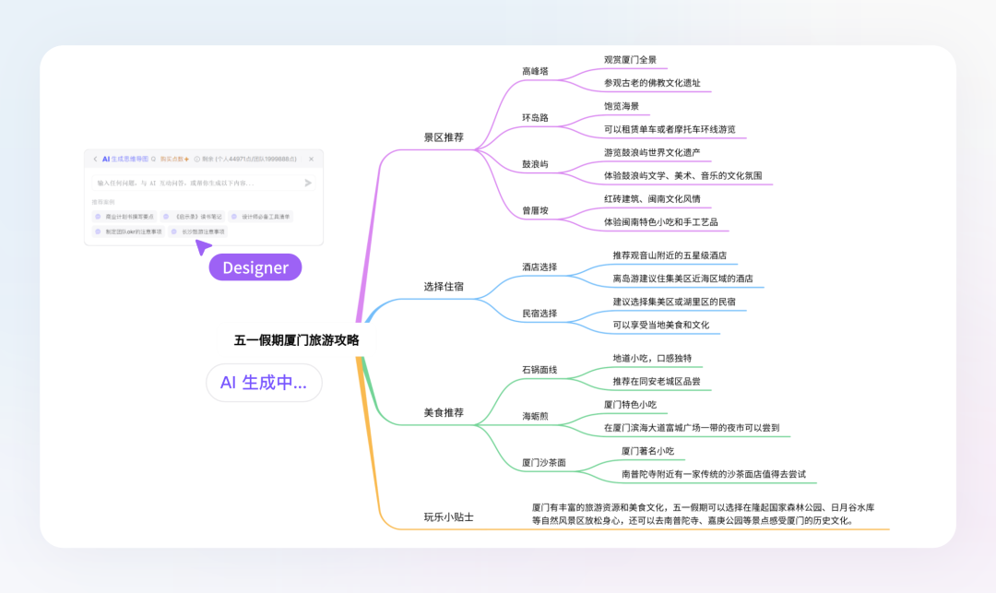Click the 厦门特色小吃 node
This screenshot has height=593, width=996.
[630, 405]
